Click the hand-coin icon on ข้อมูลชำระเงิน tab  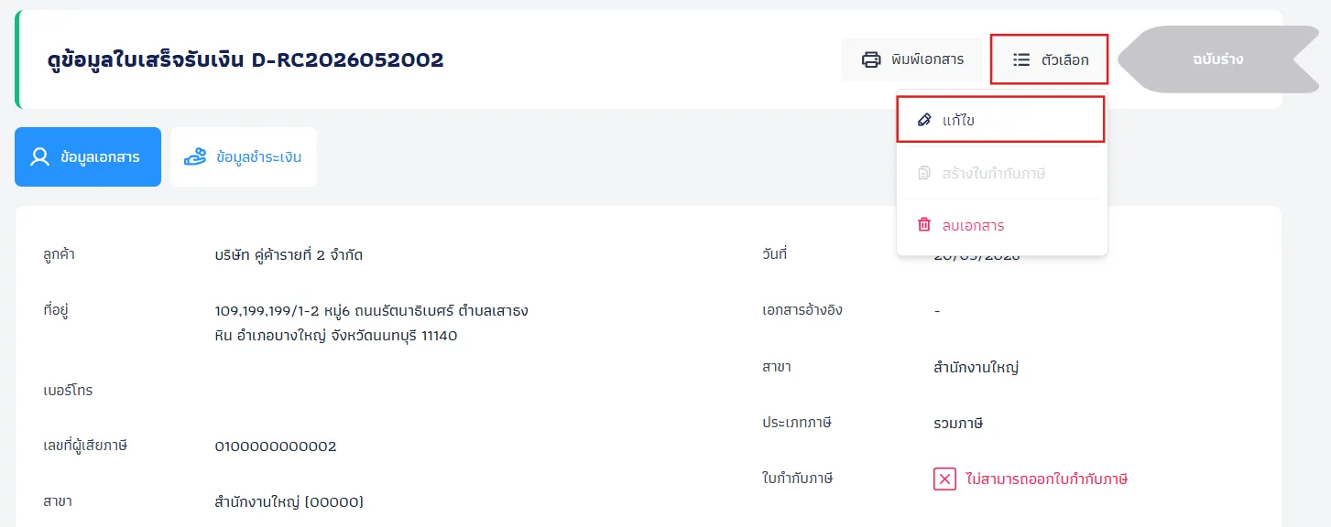[195, 156]
